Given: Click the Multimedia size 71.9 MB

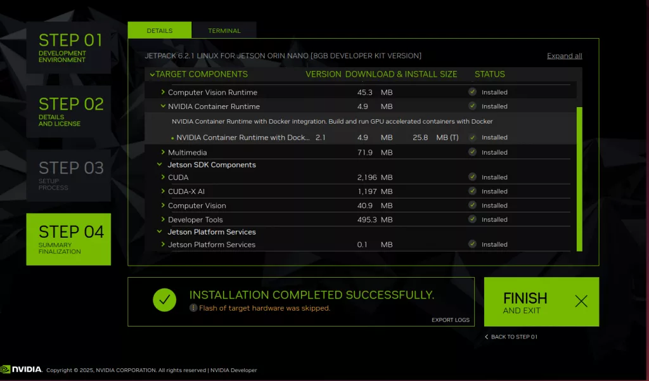Looking at the screenshot, I should tap(375, 152).
